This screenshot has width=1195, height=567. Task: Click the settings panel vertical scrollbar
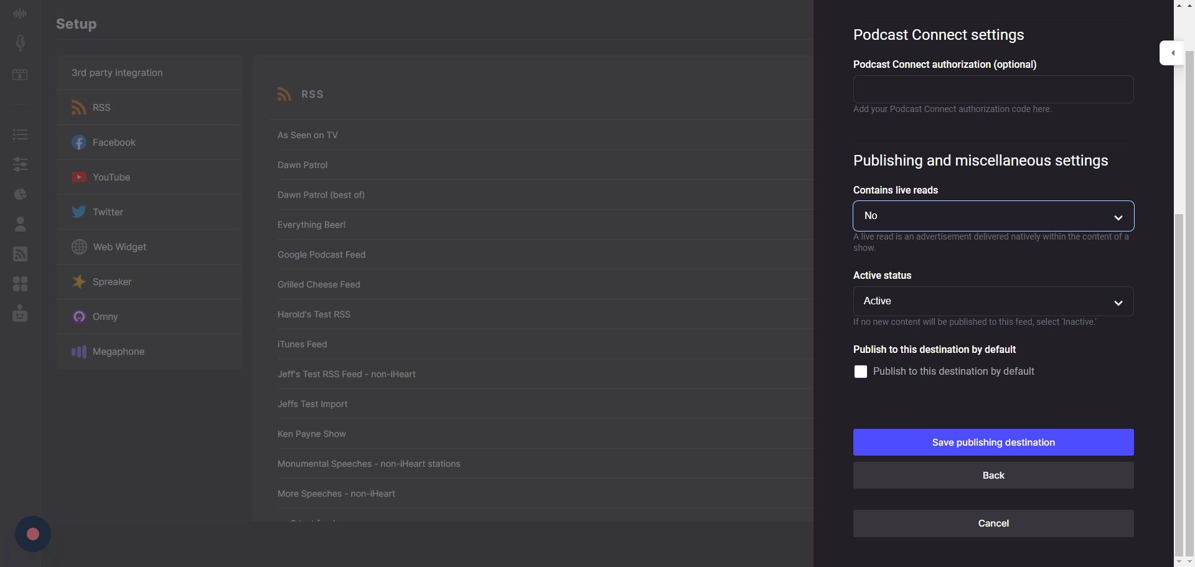pos(1179,373)
